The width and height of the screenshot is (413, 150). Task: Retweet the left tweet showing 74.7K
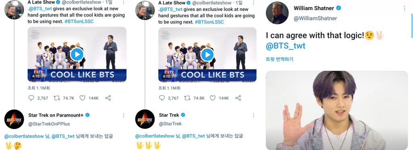coord(56,98)
